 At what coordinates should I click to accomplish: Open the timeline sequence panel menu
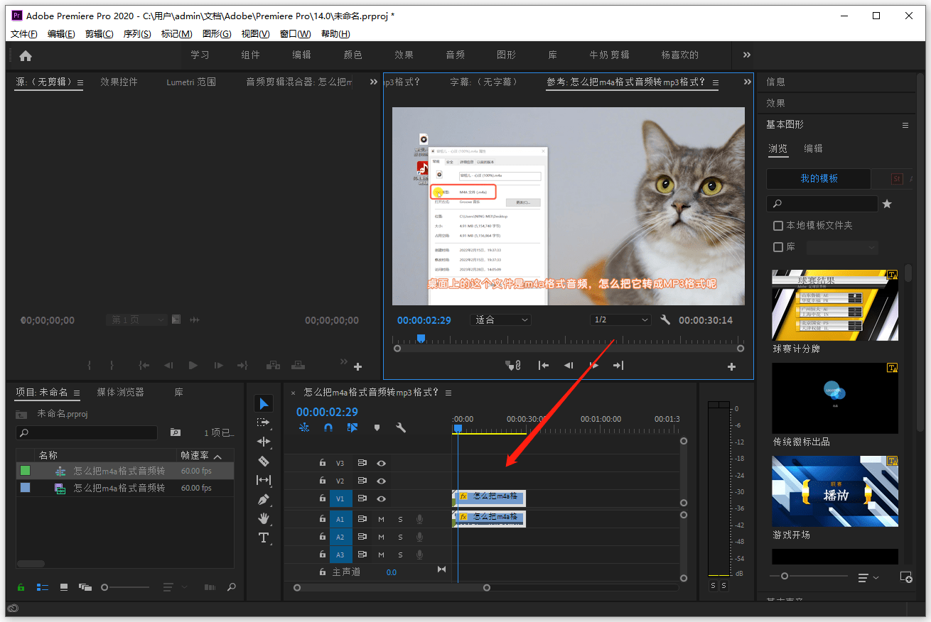point(448,393)
